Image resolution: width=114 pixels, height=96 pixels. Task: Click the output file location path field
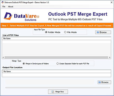coord(56,75)
